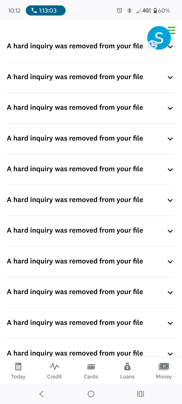Tap the Android back navigation arrow
Viewport: 182px width, 404px height.
click(41, 394)
